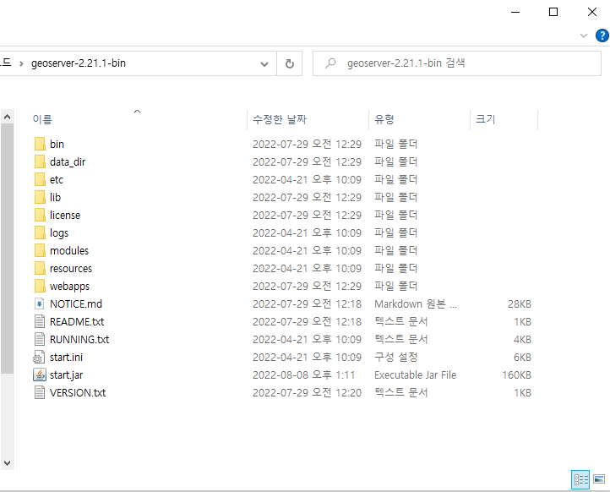
Task: Click the README.txt document icon
Action: click(40, 321)
